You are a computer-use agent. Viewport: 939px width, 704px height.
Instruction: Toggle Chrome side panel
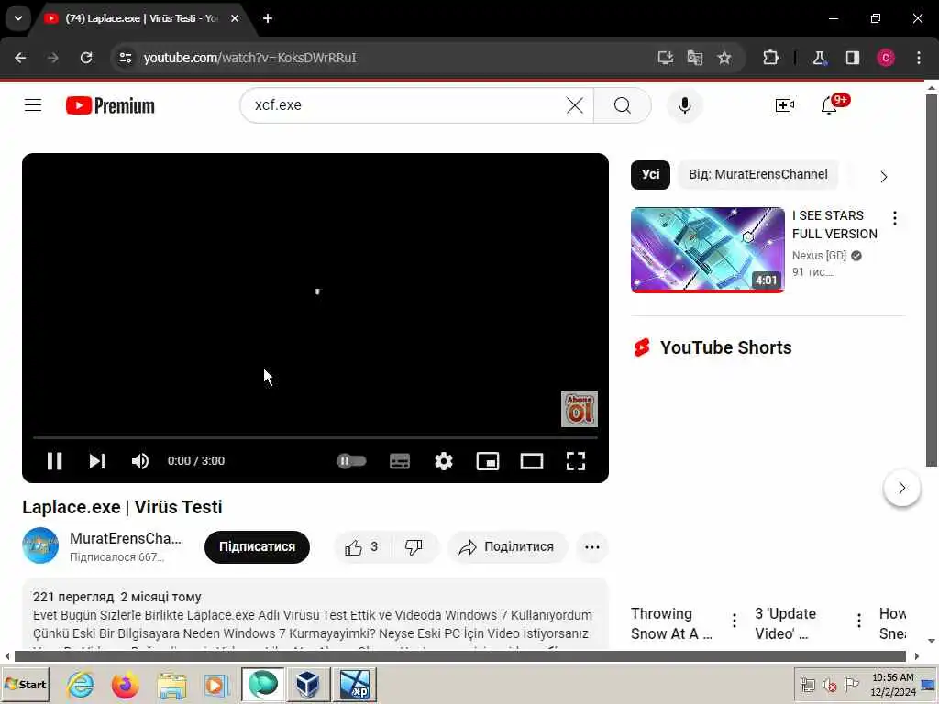pos(853,58)
